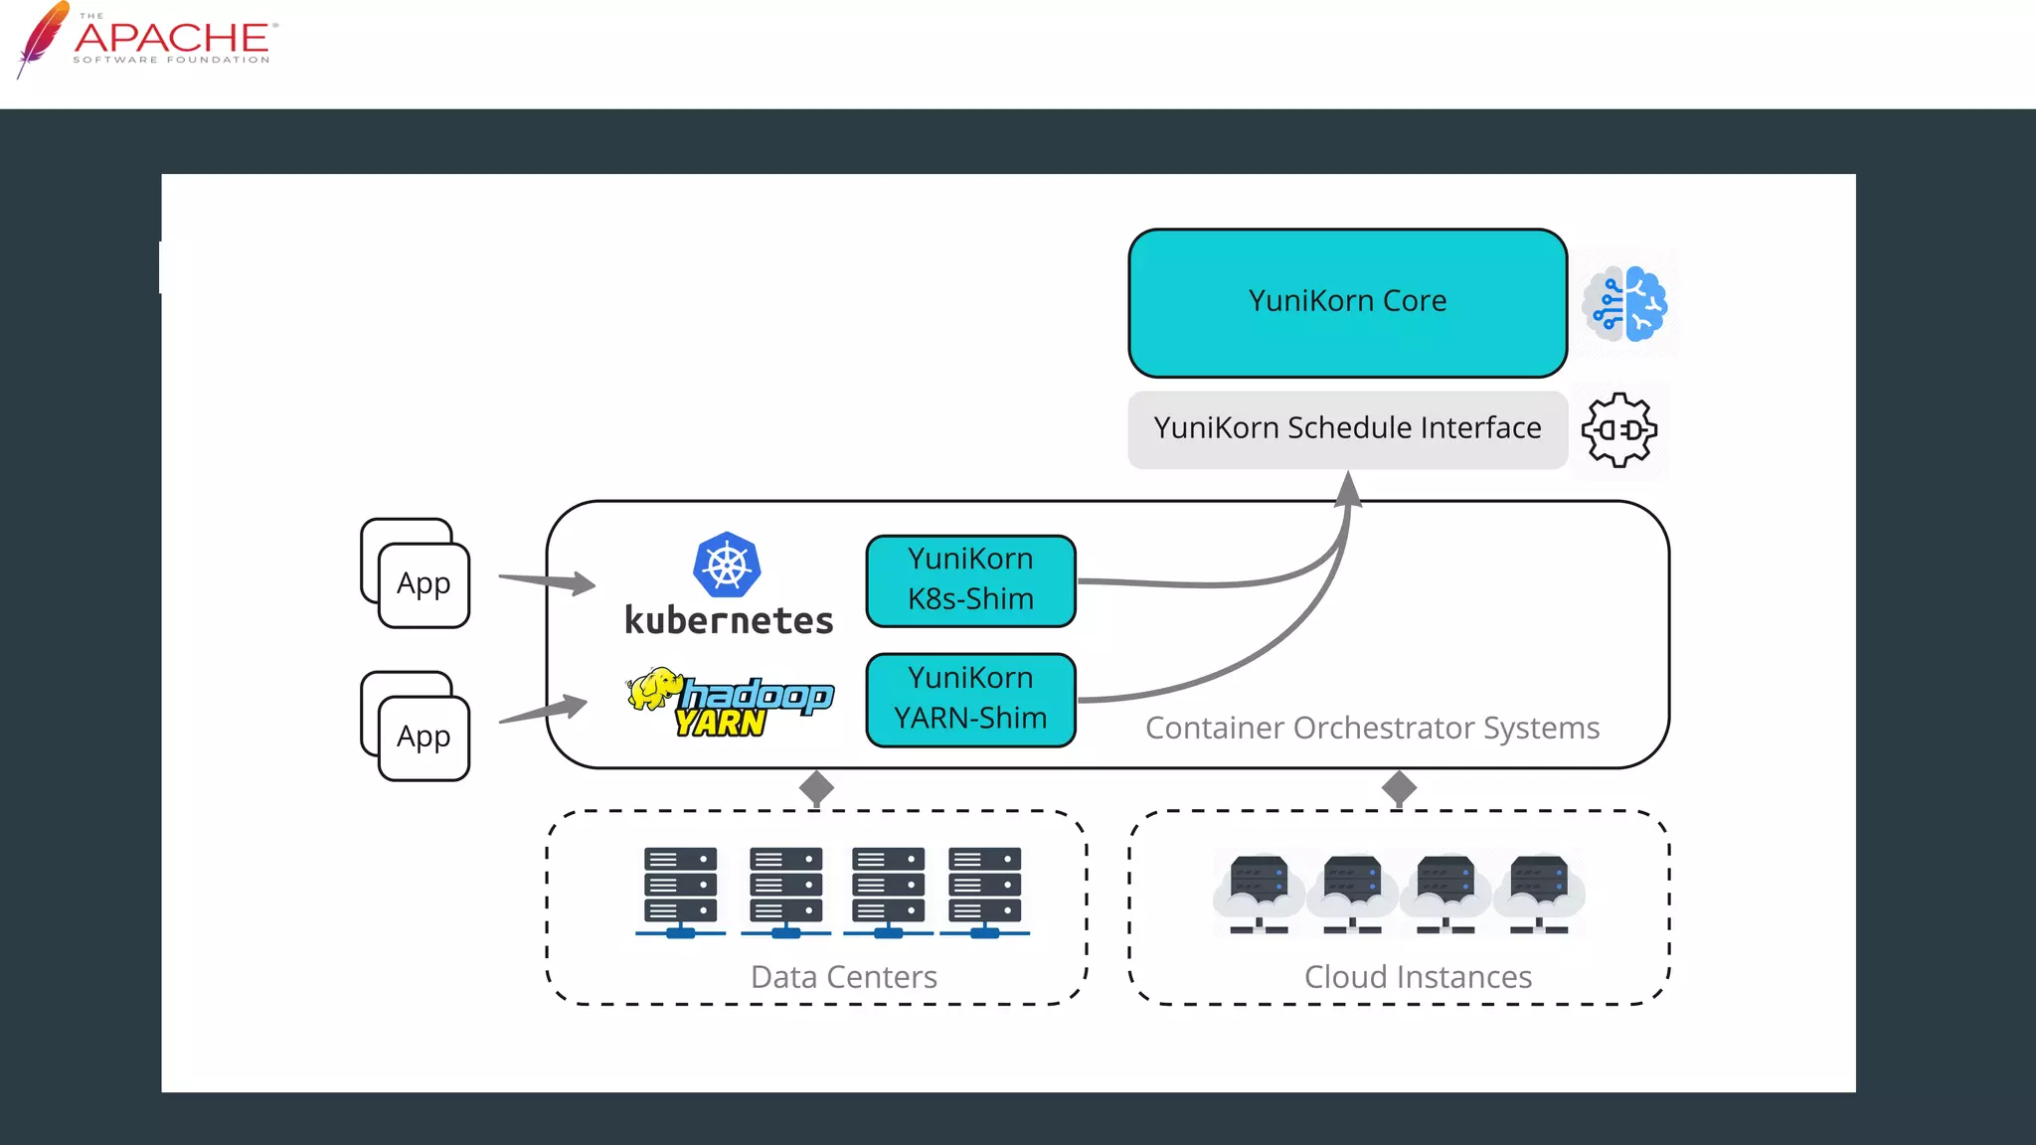
Task: Click the Kubernetes wheel logo
Action: click(727, 565)
